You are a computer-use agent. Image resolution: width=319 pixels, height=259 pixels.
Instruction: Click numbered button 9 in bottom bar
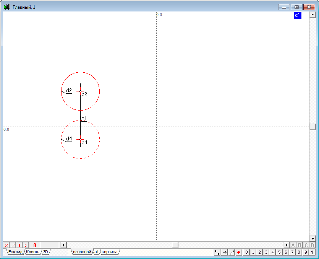click(x=306, y=252)
